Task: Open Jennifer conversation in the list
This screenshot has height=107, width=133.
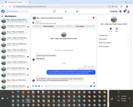Action: [15, 39]
